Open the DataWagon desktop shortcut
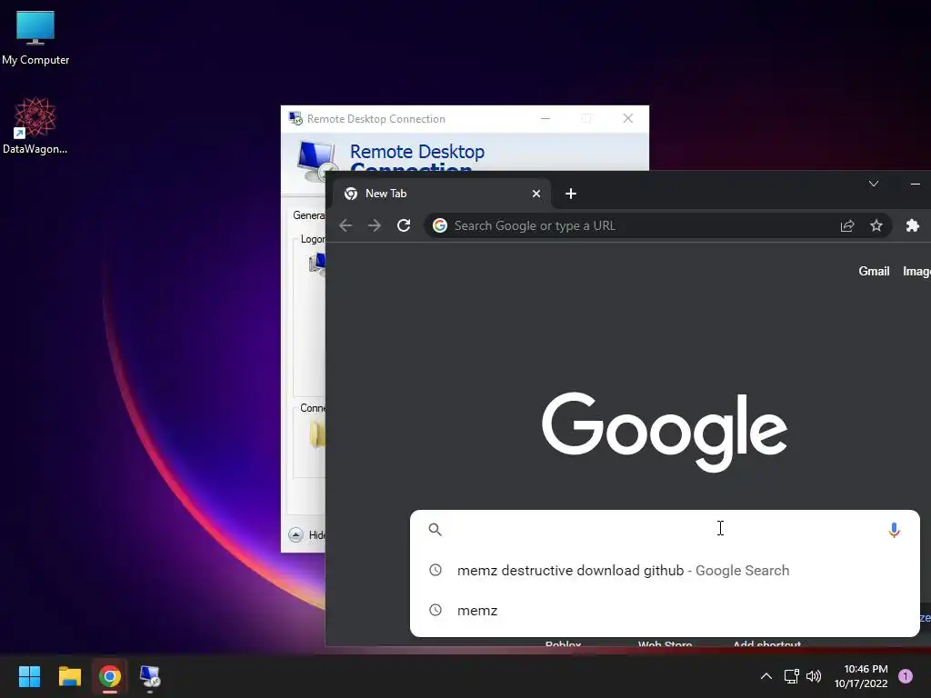The width and height of the screenshot is (931, 698). [35, 125]
